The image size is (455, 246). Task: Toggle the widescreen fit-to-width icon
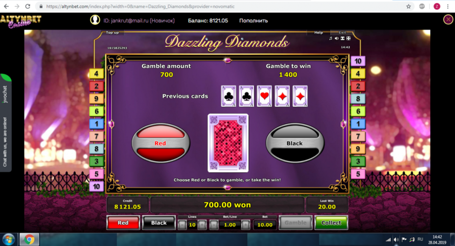tap(342, 38)
